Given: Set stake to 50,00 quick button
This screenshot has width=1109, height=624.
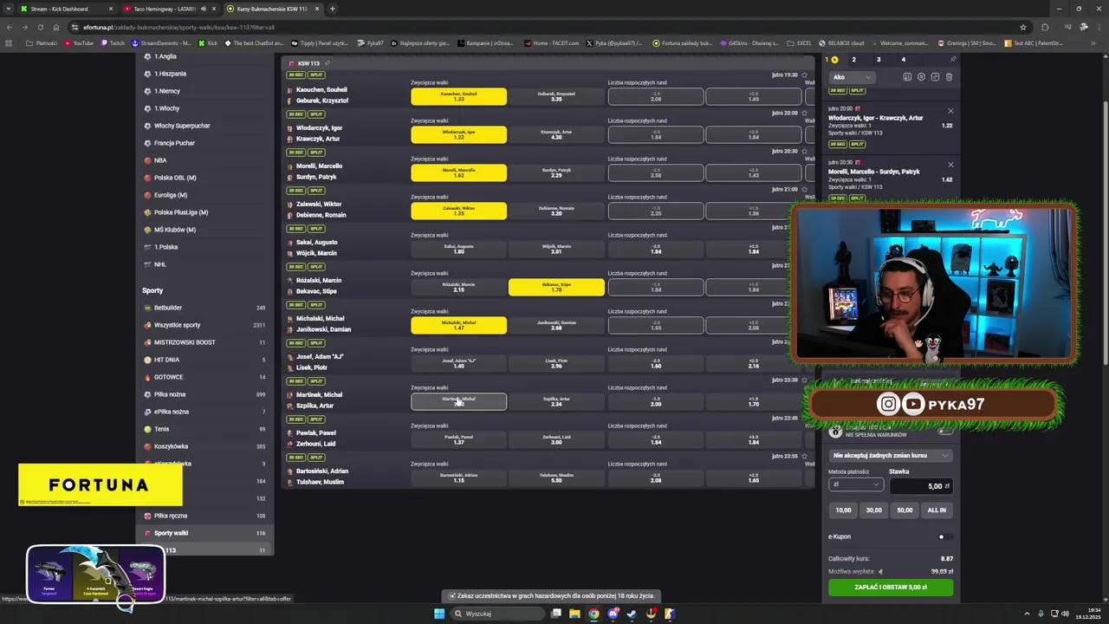Looking at the screenshot, I should pyautogui.click(x=905, y=510).
